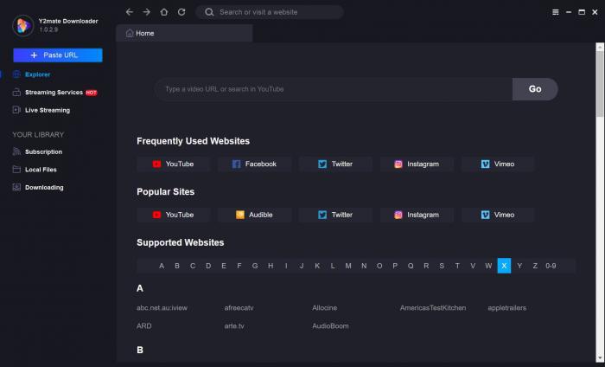Screen dimensions: 605x367
Task: Jump to letter B in alphabet index
Action: coord(177,266)
